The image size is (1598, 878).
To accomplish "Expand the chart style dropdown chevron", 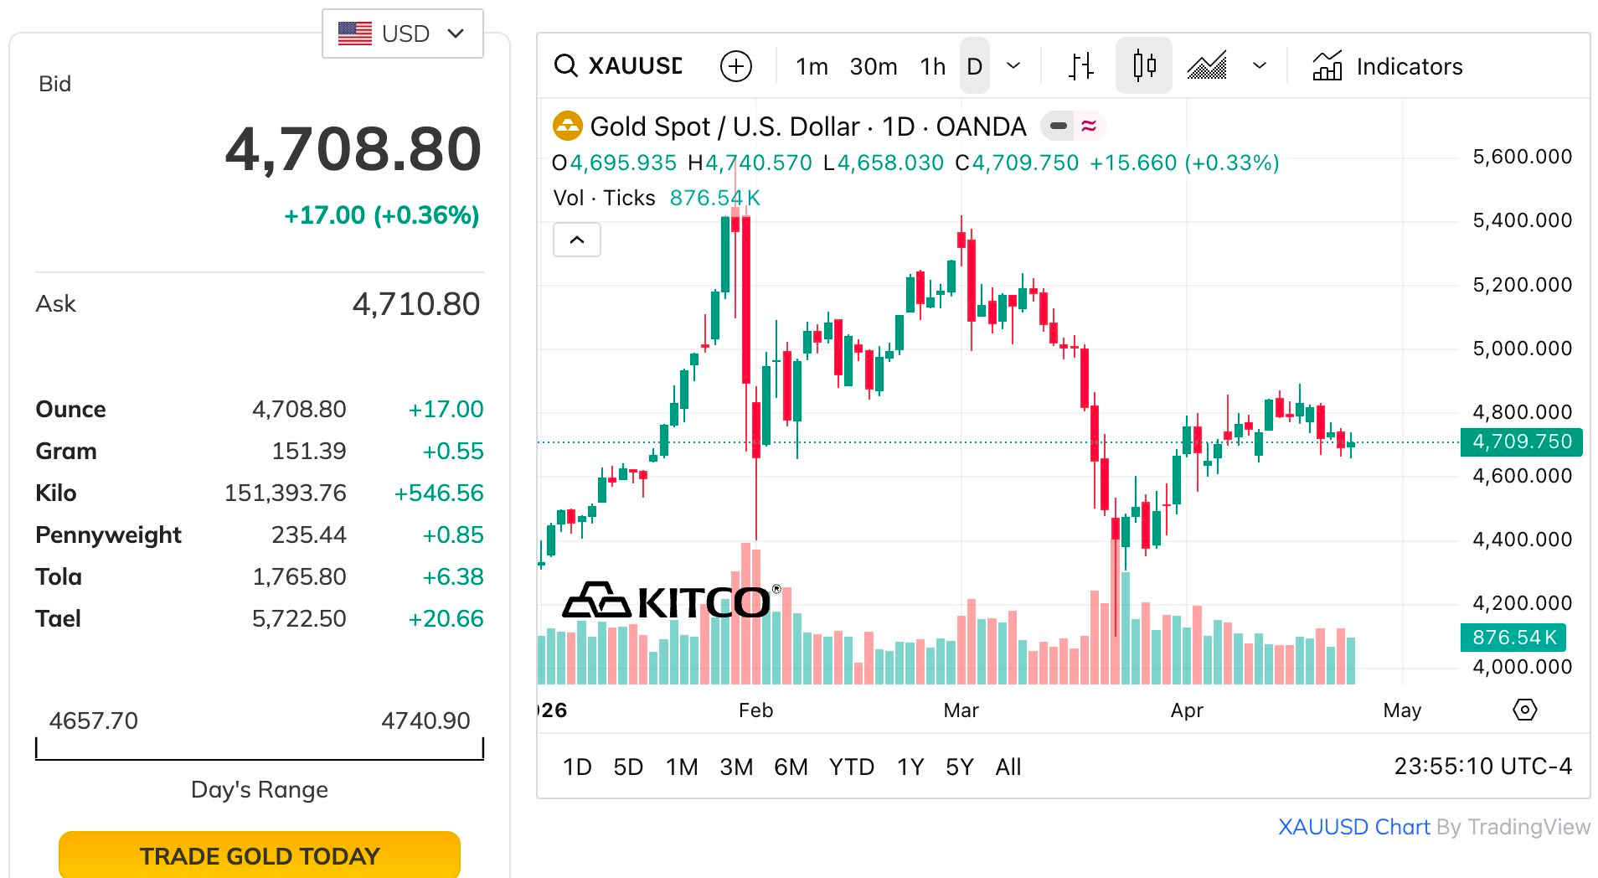I will (1260, 66).
